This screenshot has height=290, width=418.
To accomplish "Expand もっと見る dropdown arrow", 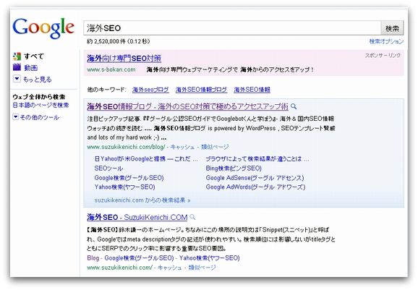I will pyautogui.click(x=17, y=79).
